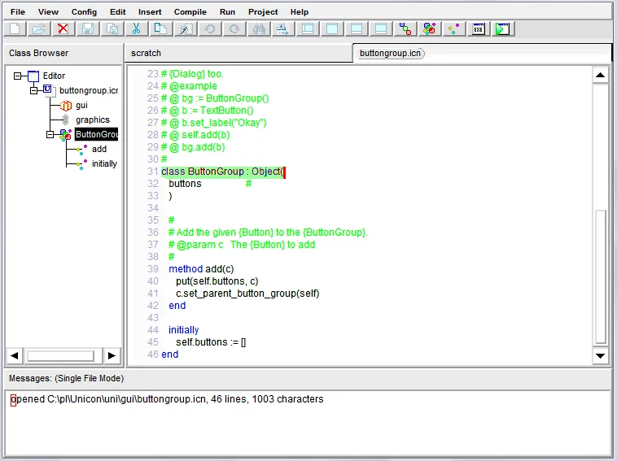This screenshot has width=617, height=461.
Task: Select the gui entry in class browser
Action: [x=81, y=106]
